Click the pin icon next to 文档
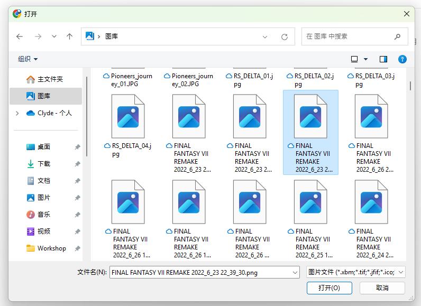 pyautogui.click(x=77, y=181)
